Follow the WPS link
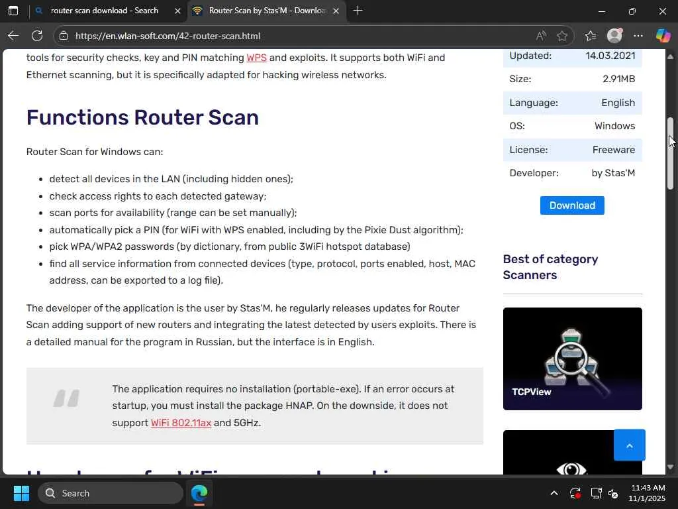 (x=256, y=58)
